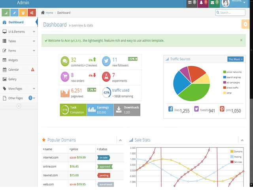The image size is (253, 190).
Task: Click the Task Completion box
Action: 73,110
